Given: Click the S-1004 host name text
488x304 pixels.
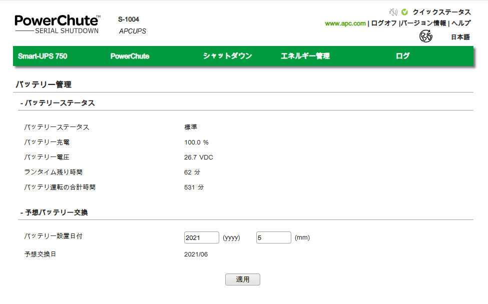Looking at the screenshot, I should pos(129,19).
